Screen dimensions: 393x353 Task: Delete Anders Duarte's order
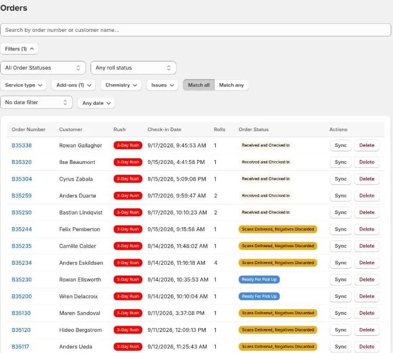[x=367, y=196]
